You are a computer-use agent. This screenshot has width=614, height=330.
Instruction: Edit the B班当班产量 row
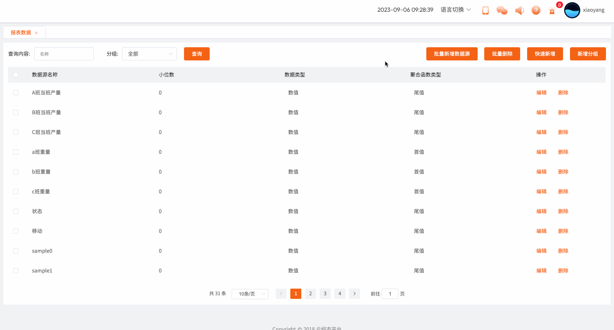(541, 112)
